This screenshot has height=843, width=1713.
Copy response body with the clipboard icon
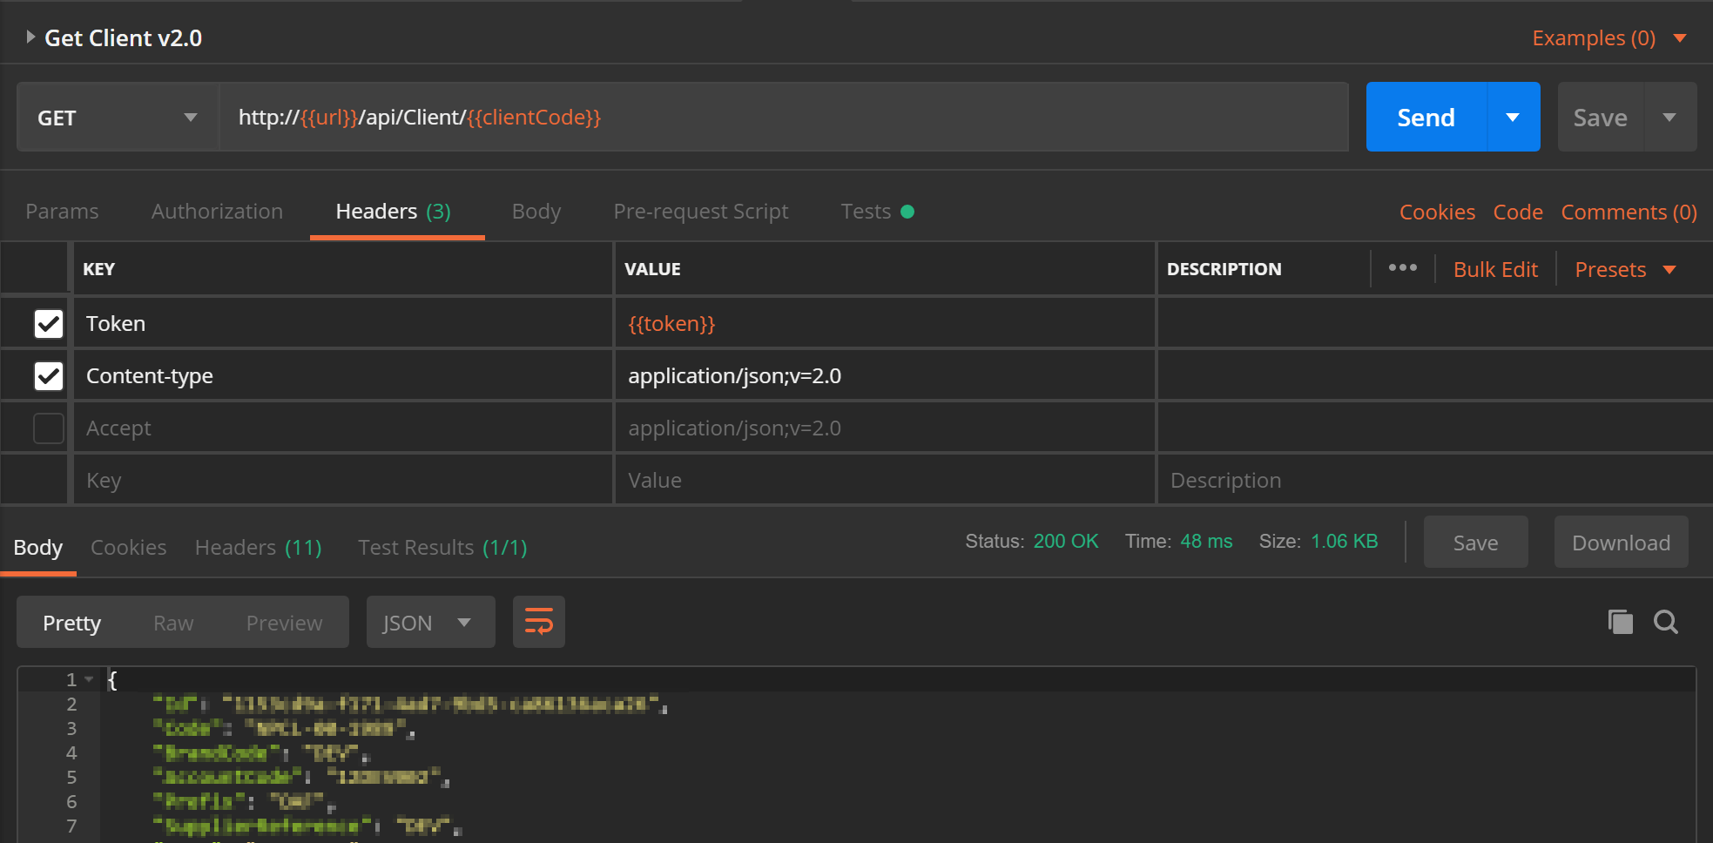click(1620, 622)
